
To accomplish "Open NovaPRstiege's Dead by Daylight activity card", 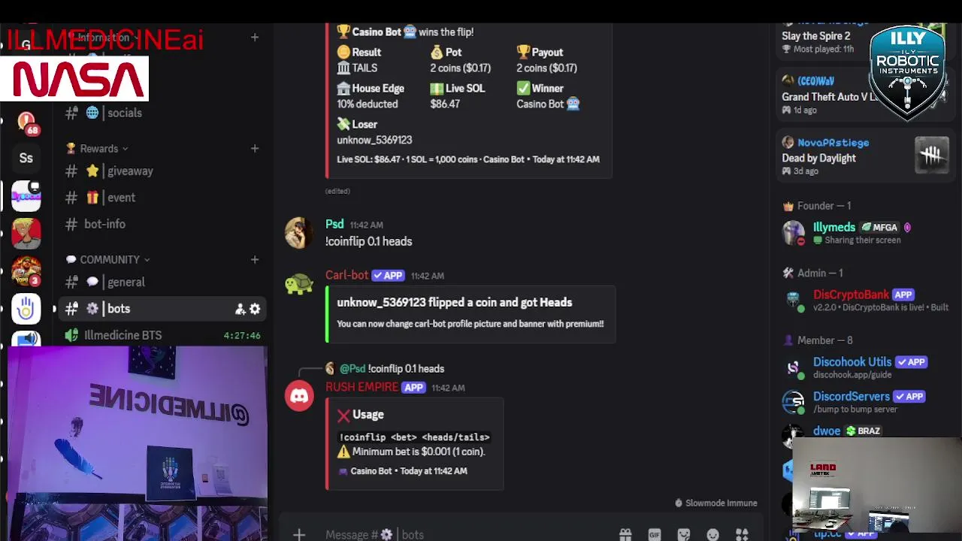I will pos(864,156).
